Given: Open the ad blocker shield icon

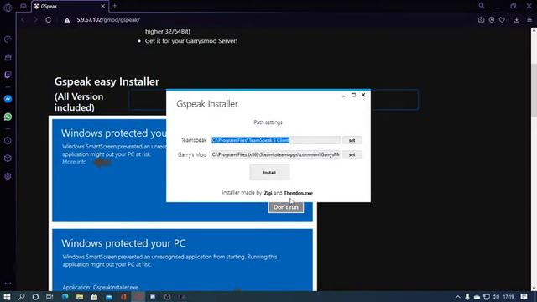Looking at the screenshot, I should tap(492, 20).
